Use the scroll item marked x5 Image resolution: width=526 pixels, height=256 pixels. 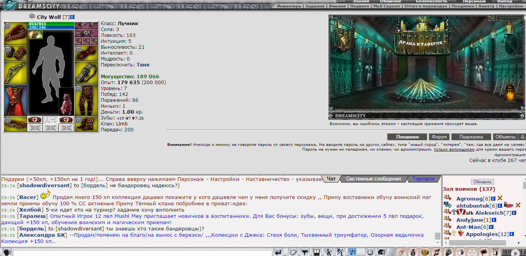click(35, 35)
